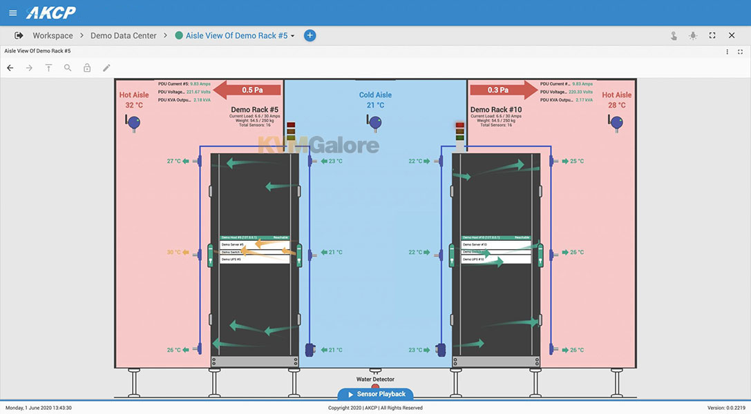Click the pencil edit icon
751x414 pixels.
pos(106,68)
